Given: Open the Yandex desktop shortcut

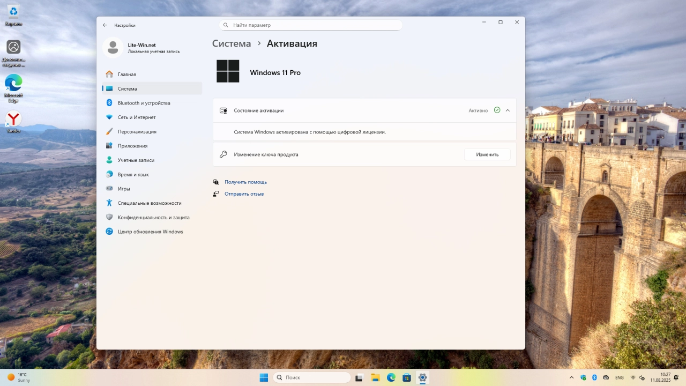Looking at the screenshot, I should [13, 122].
